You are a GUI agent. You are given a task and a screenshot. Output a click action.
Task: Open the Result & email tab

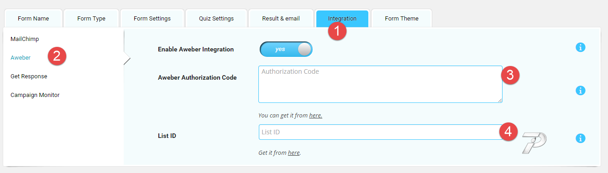coord(281,19)
